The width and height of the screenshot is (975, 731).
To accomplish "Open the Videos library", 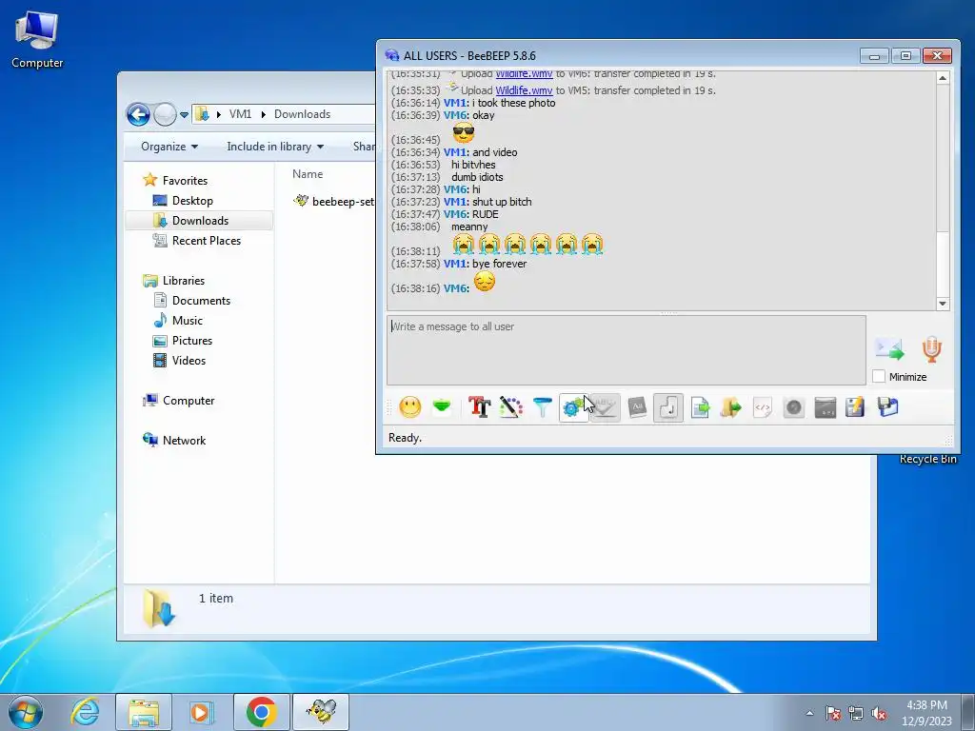I will [x=189, y=361].
